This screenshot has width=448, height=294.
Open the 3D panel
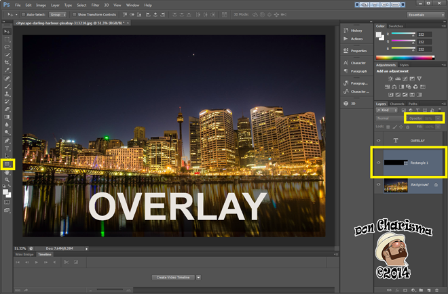click(352, 103)
